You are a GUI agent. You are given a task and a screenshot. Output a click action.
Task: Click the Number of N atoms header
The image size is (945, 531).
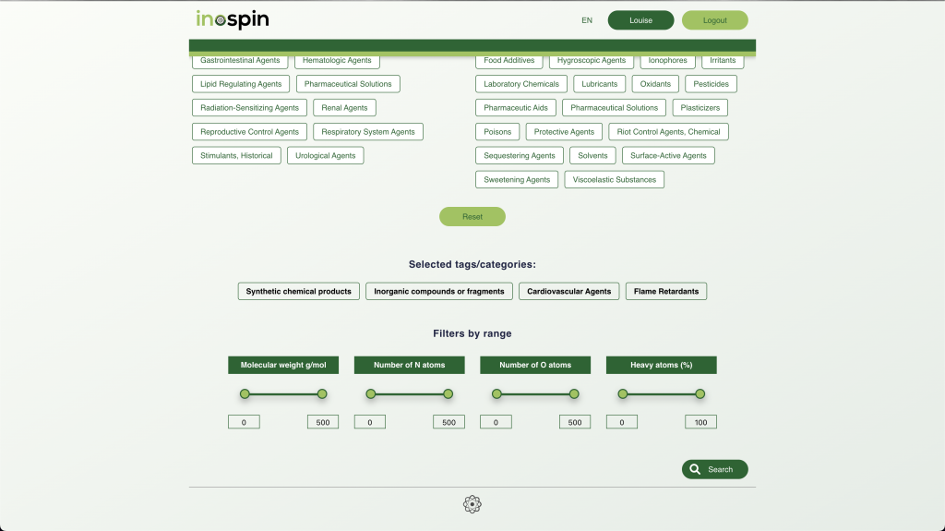409,365
